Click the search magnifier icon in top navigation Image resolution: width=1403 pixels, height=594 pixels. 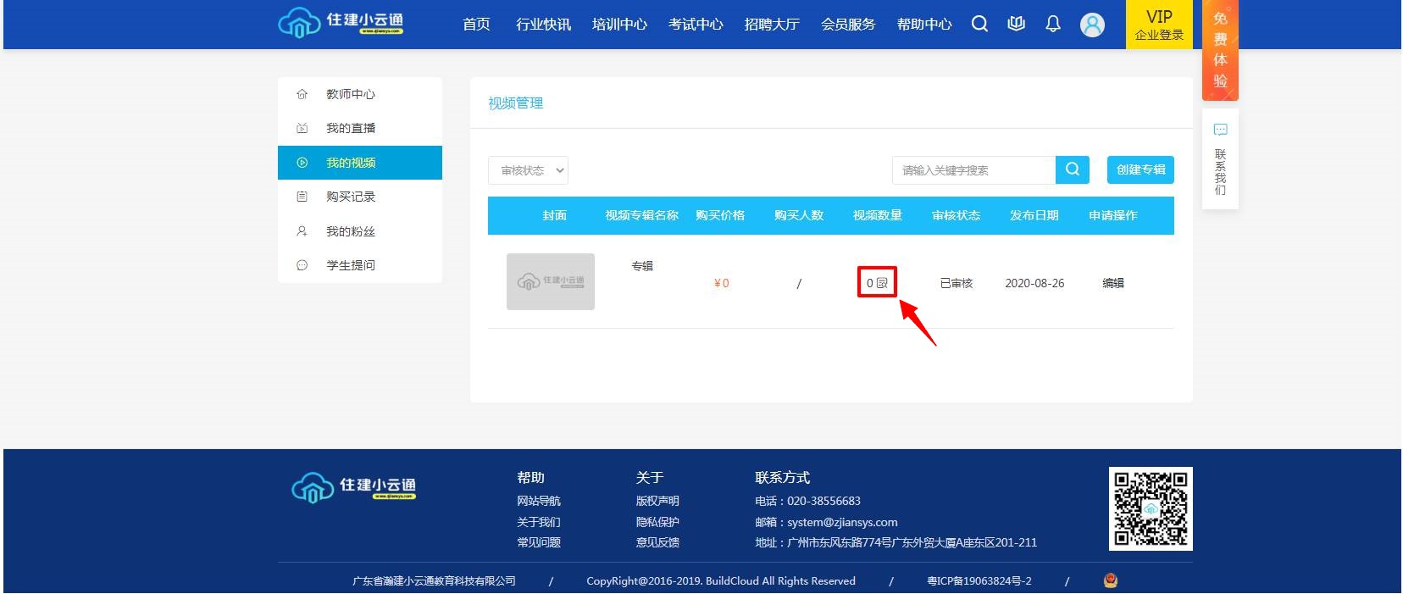pyautogui.click(x=979, y=24)
